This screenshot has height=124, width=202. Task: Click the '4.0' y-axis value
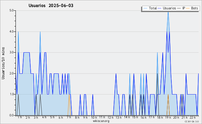[x=11, y=32]
